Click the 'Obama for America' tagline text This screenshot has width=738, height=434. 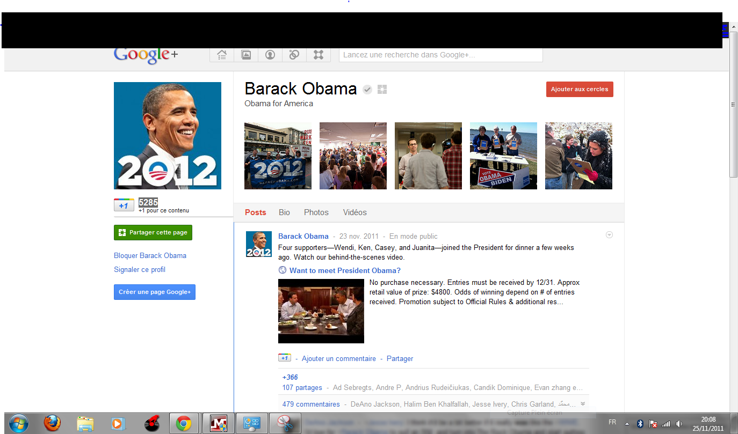[x=279, y=104]
